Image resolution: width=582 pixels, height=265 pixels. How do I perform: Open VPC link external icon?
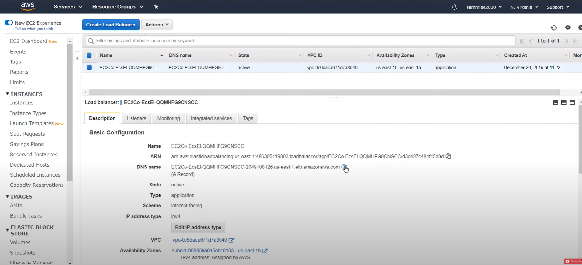pyautogui.click(x=231, y=240)
